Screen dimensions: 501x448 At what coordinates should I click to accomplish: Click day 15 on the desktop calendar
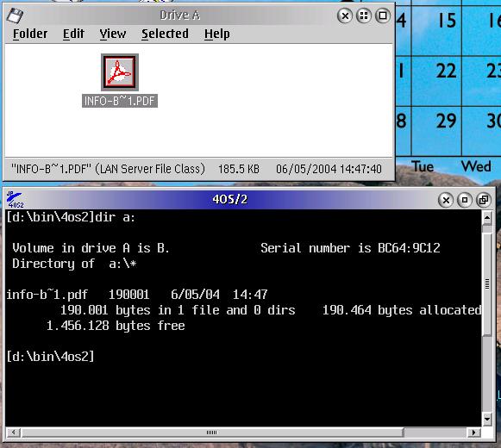point(447,20)
